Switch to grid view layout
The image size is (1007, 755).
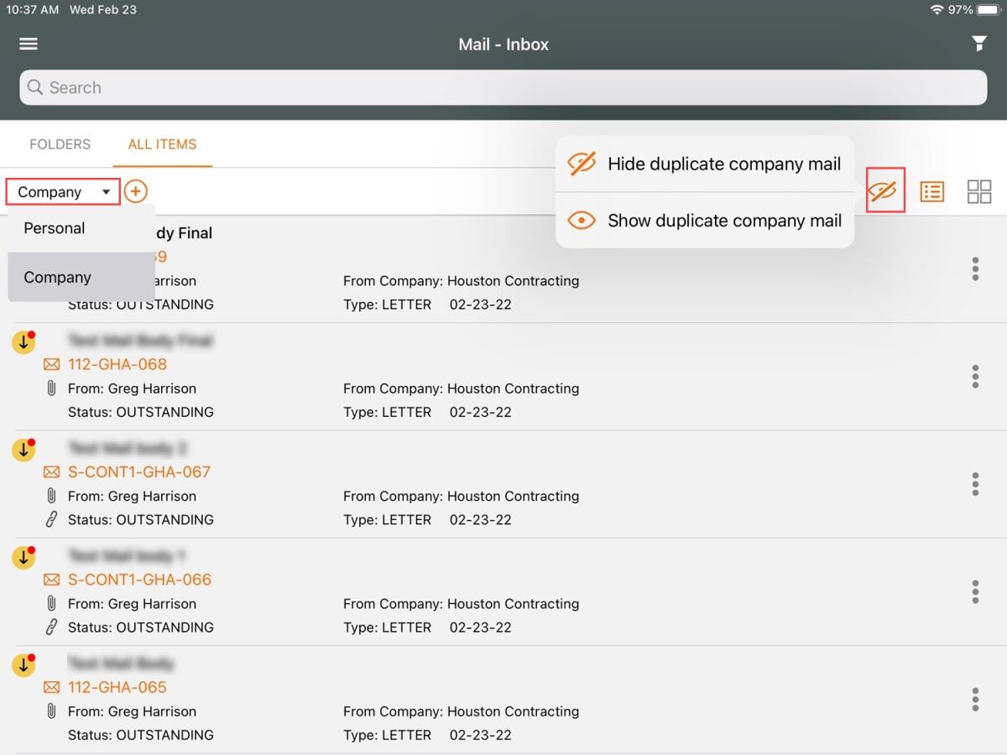click(978, 191)
